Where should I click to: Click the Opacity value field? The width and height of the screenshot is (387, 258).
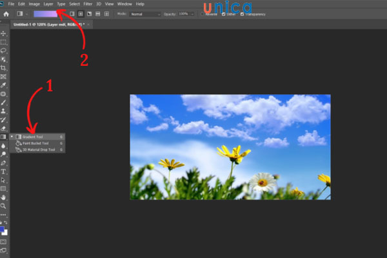tap(184, 14)
